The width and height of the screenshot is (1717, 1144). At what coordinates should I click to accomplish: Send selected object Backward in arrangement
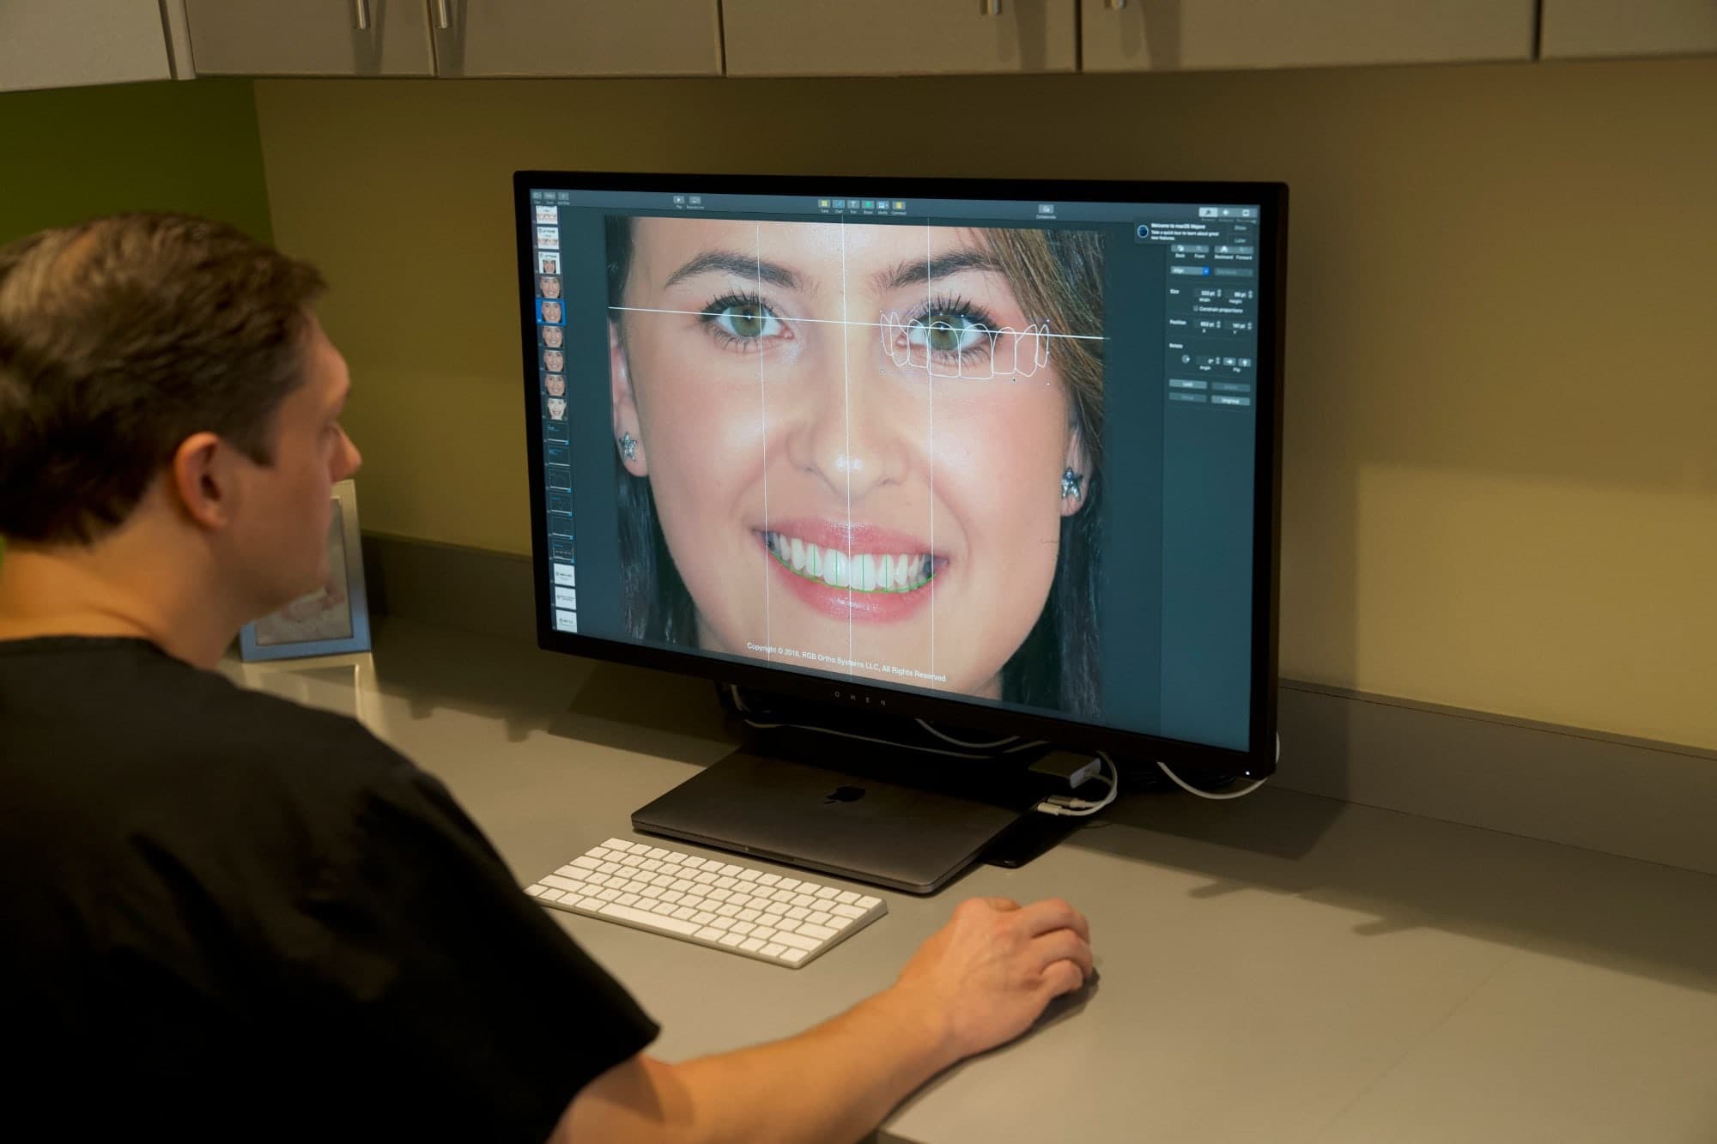click(1224, 250)
